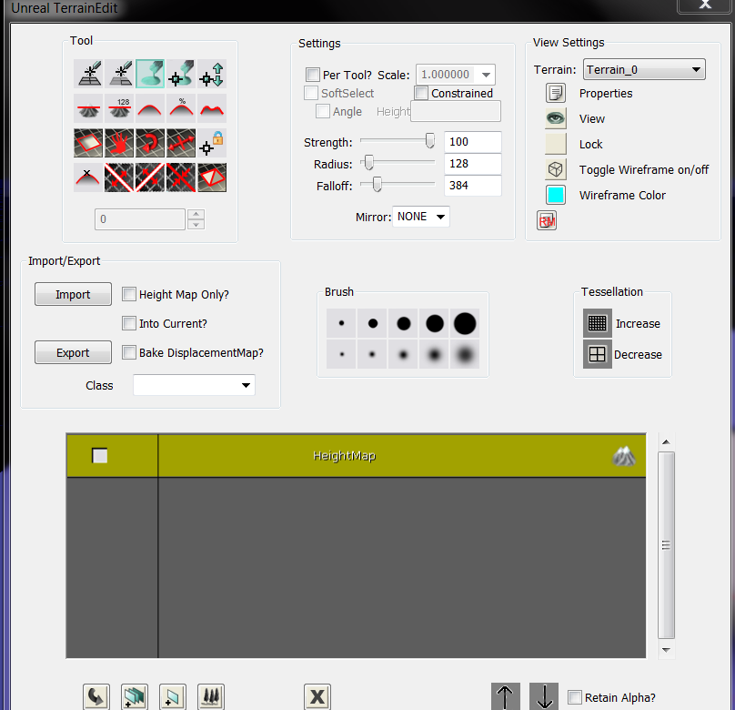Select the Vertex Lock tool with padlock
Screen dimensions: 735x710
212,143
